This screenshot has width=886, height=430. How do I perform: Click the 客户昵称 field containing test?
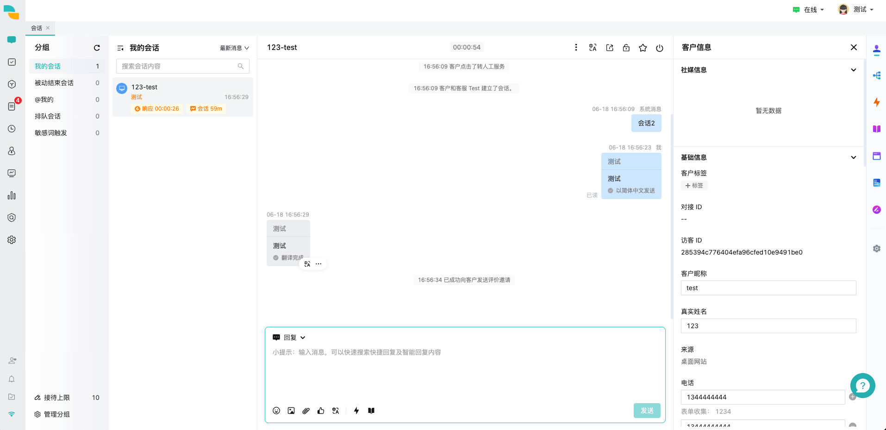pyautogui.click(x=768, y=288)
